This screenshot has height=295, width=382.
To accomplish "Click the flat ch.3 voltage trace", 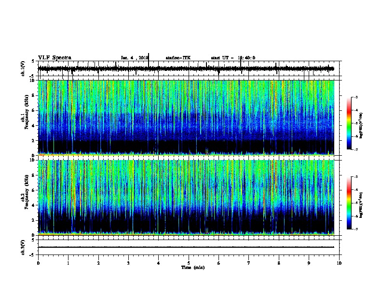I will click(x=186, y=247).
